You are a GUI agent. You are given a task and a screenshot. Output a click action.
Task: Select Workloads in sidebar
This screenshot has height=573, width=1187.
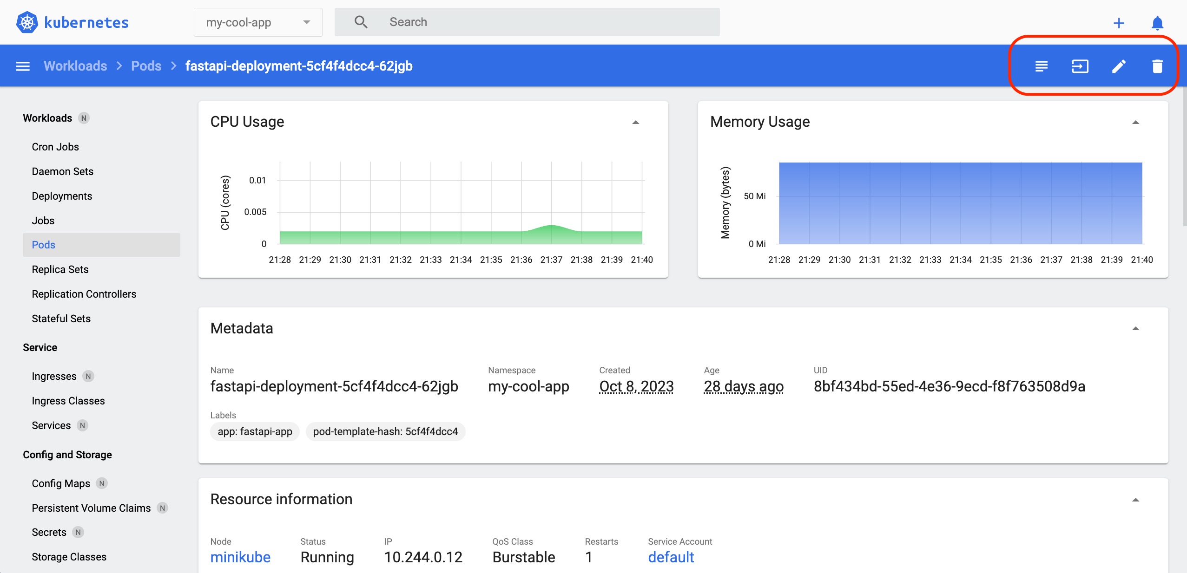[47, 118]
